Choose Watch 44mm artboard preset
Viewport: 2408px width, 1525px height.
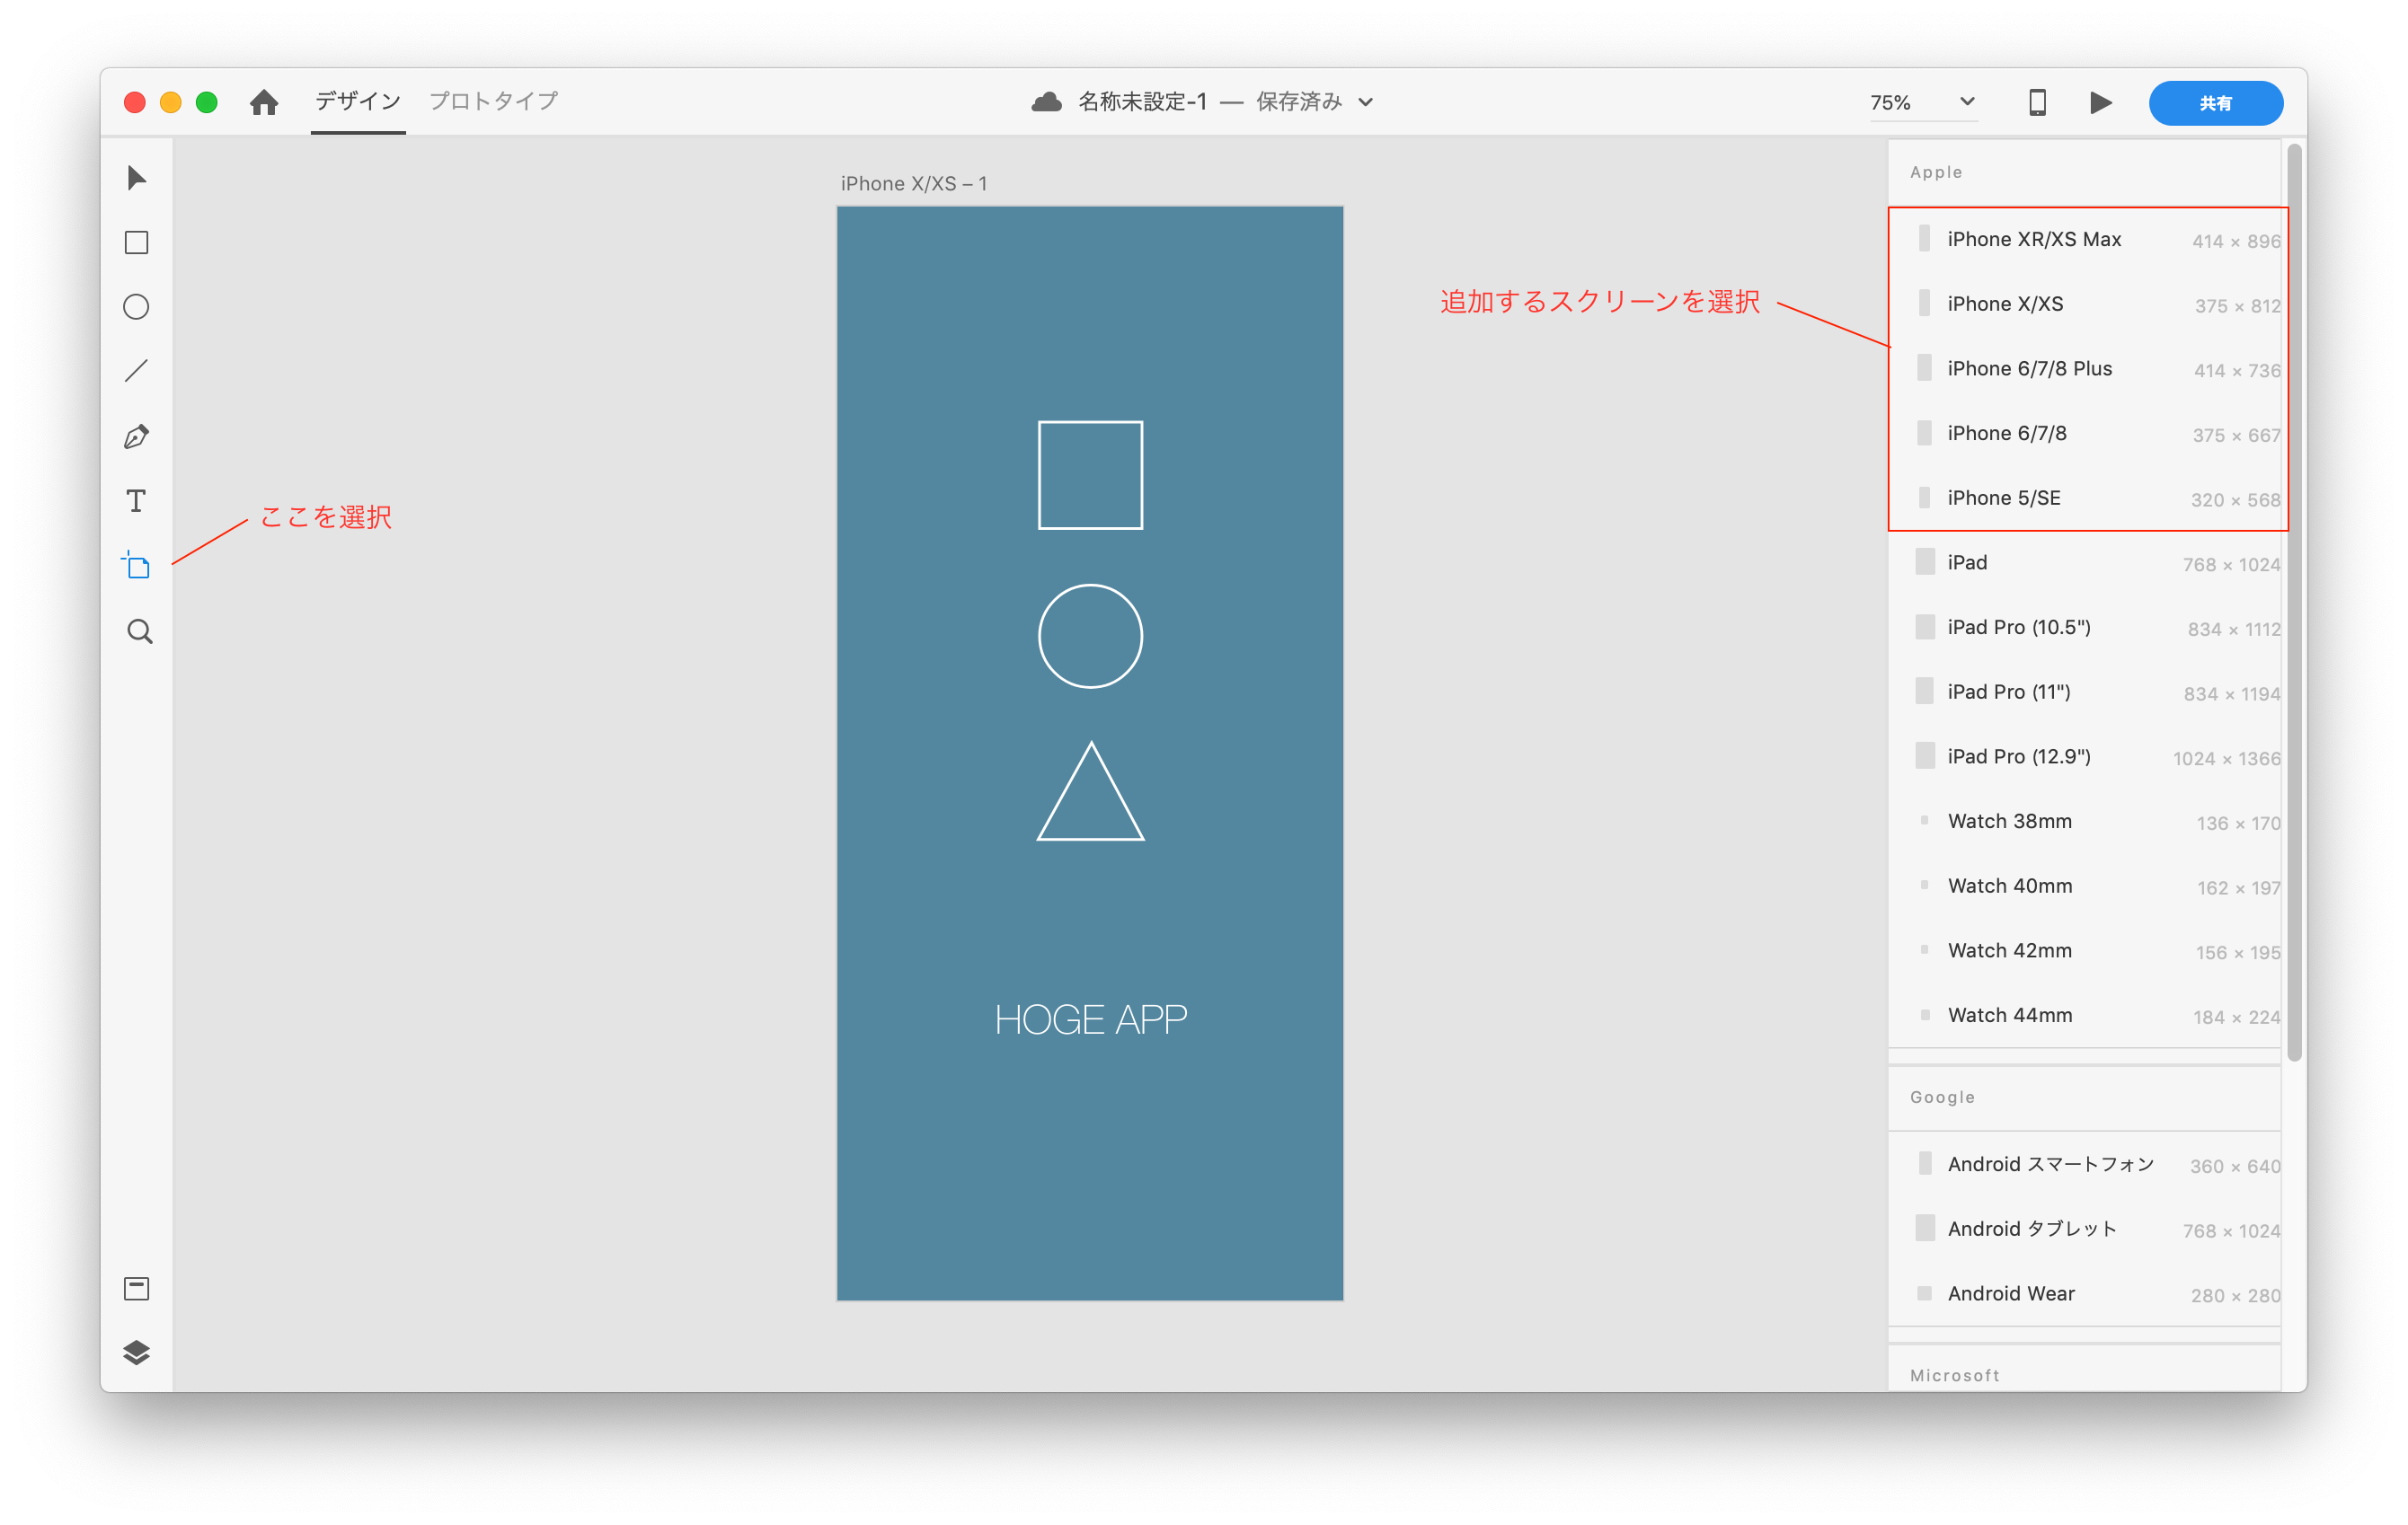click(x=2085, y=1016)
